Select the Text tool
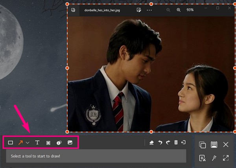 tap(37, 143)
